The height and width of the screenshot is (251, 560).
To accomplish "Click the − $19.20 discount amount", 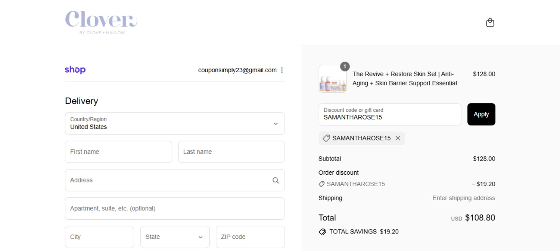I will pos(483,184).
